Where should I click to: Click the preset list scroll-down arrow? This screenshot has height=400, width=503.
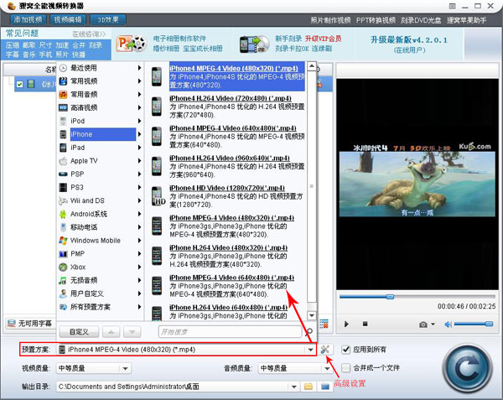point(312,315)
